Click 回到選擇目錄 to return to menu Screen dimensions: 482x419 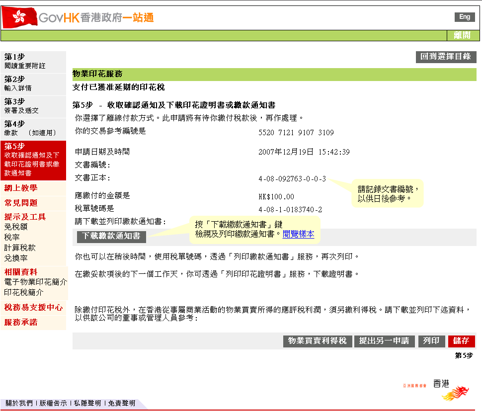(x=446, y=57)
